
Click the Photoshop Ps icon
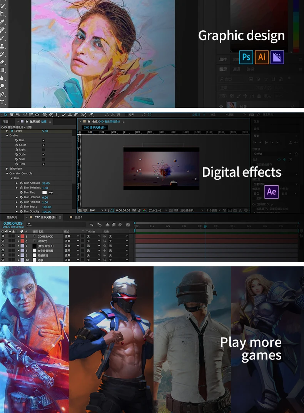pos(246,57)
